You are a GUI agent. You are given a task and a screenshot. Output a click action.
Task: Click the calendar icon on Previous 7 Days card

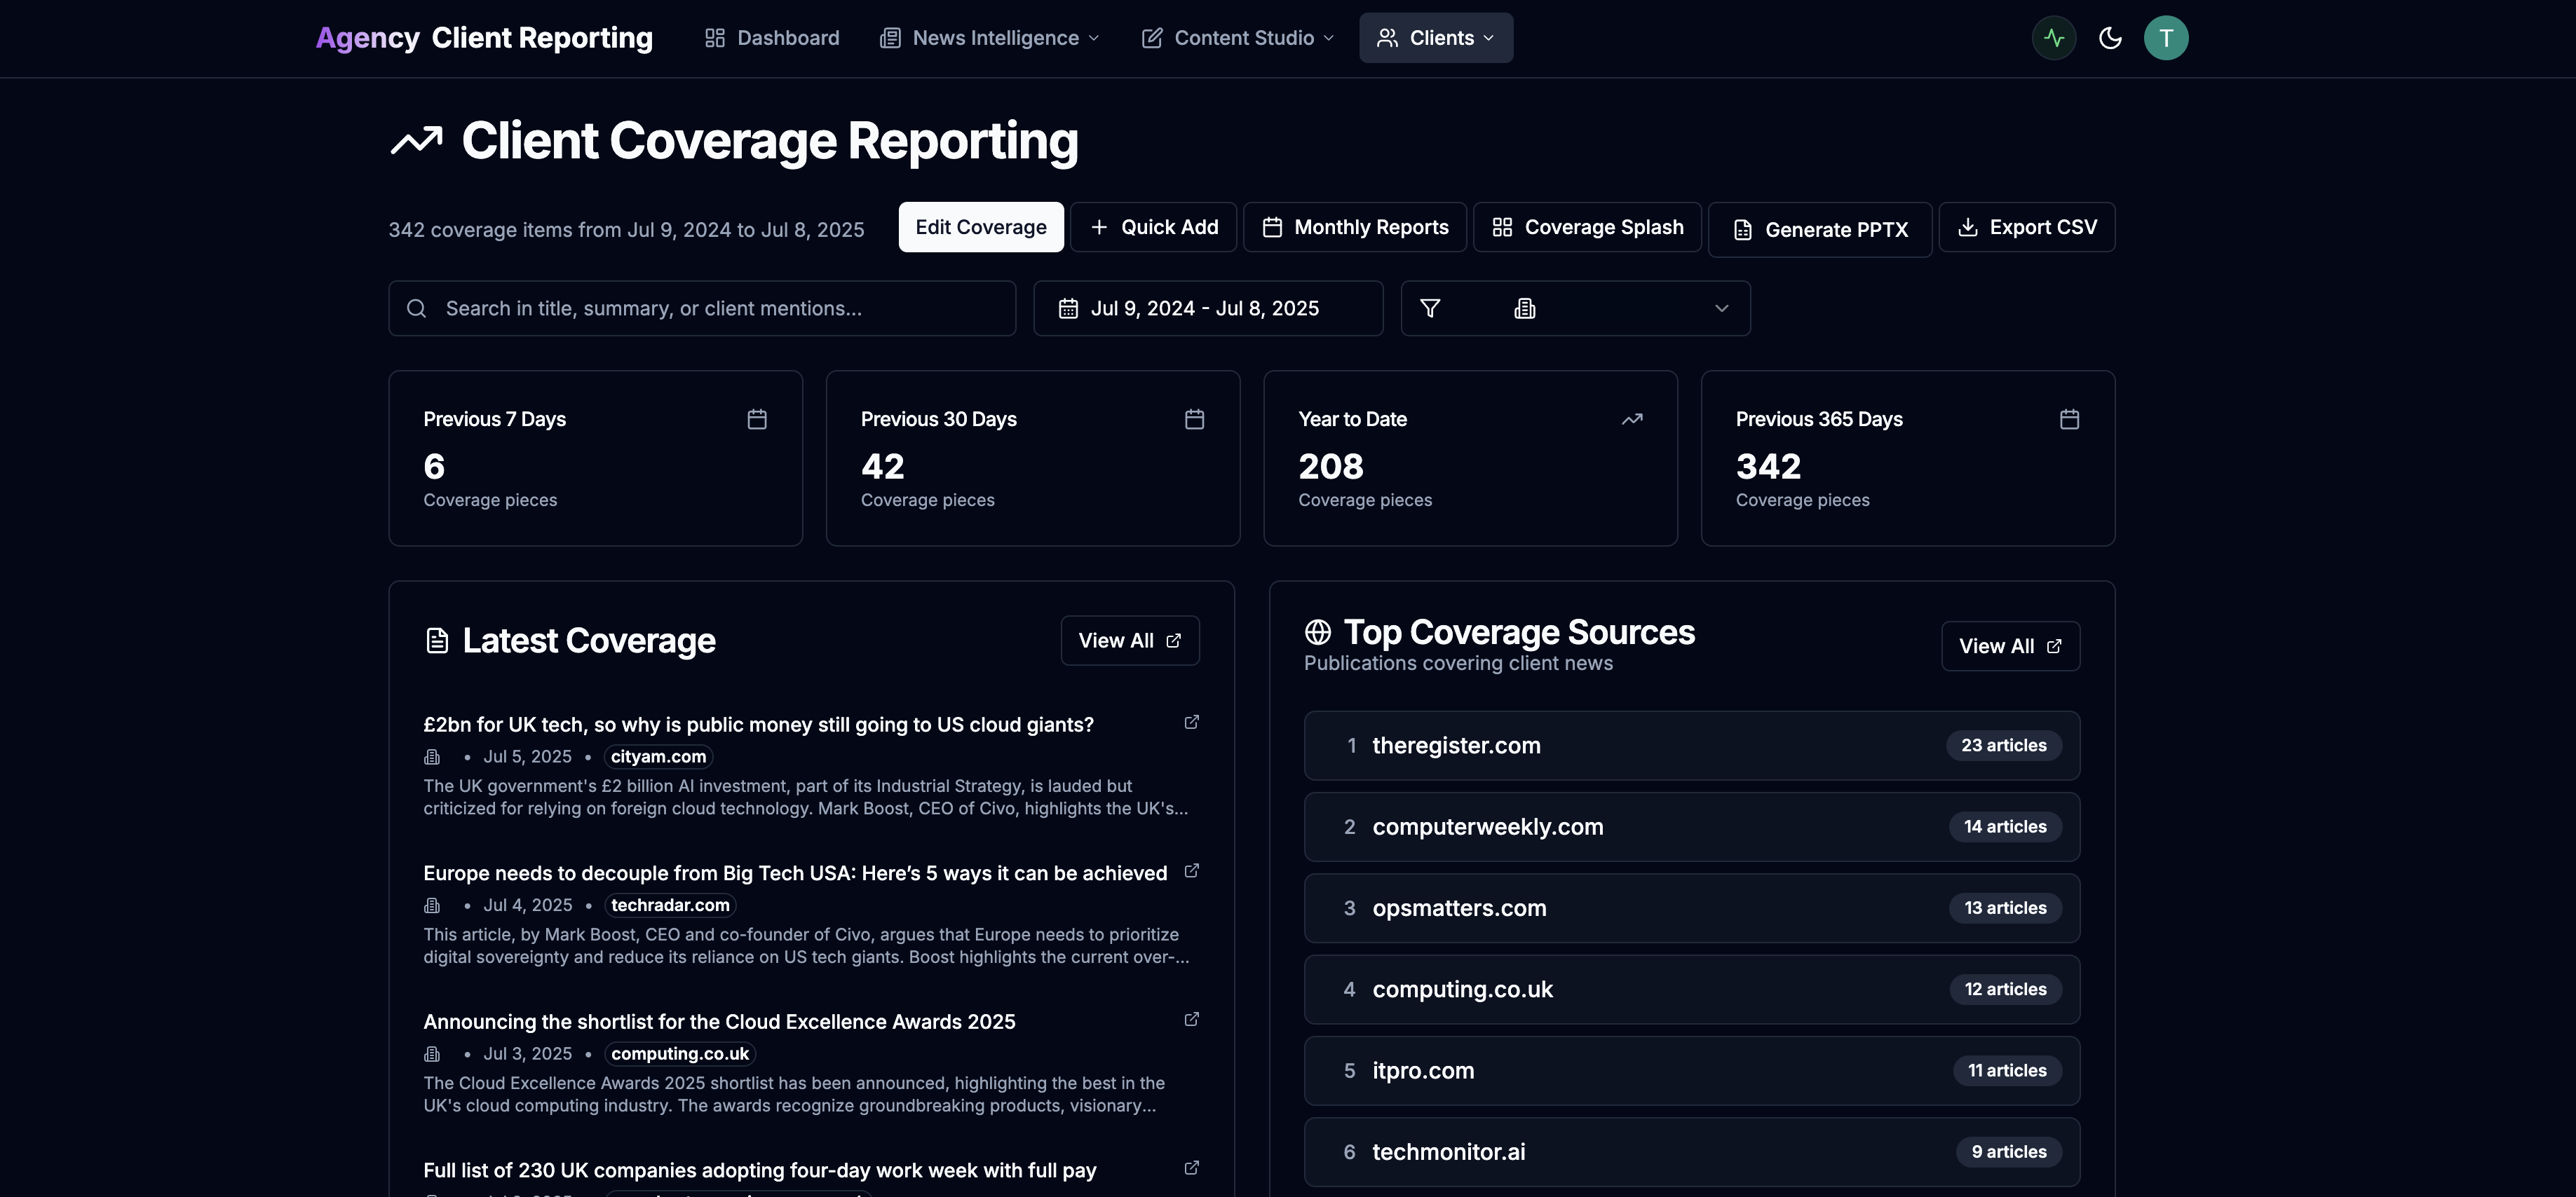pos(757,420)
